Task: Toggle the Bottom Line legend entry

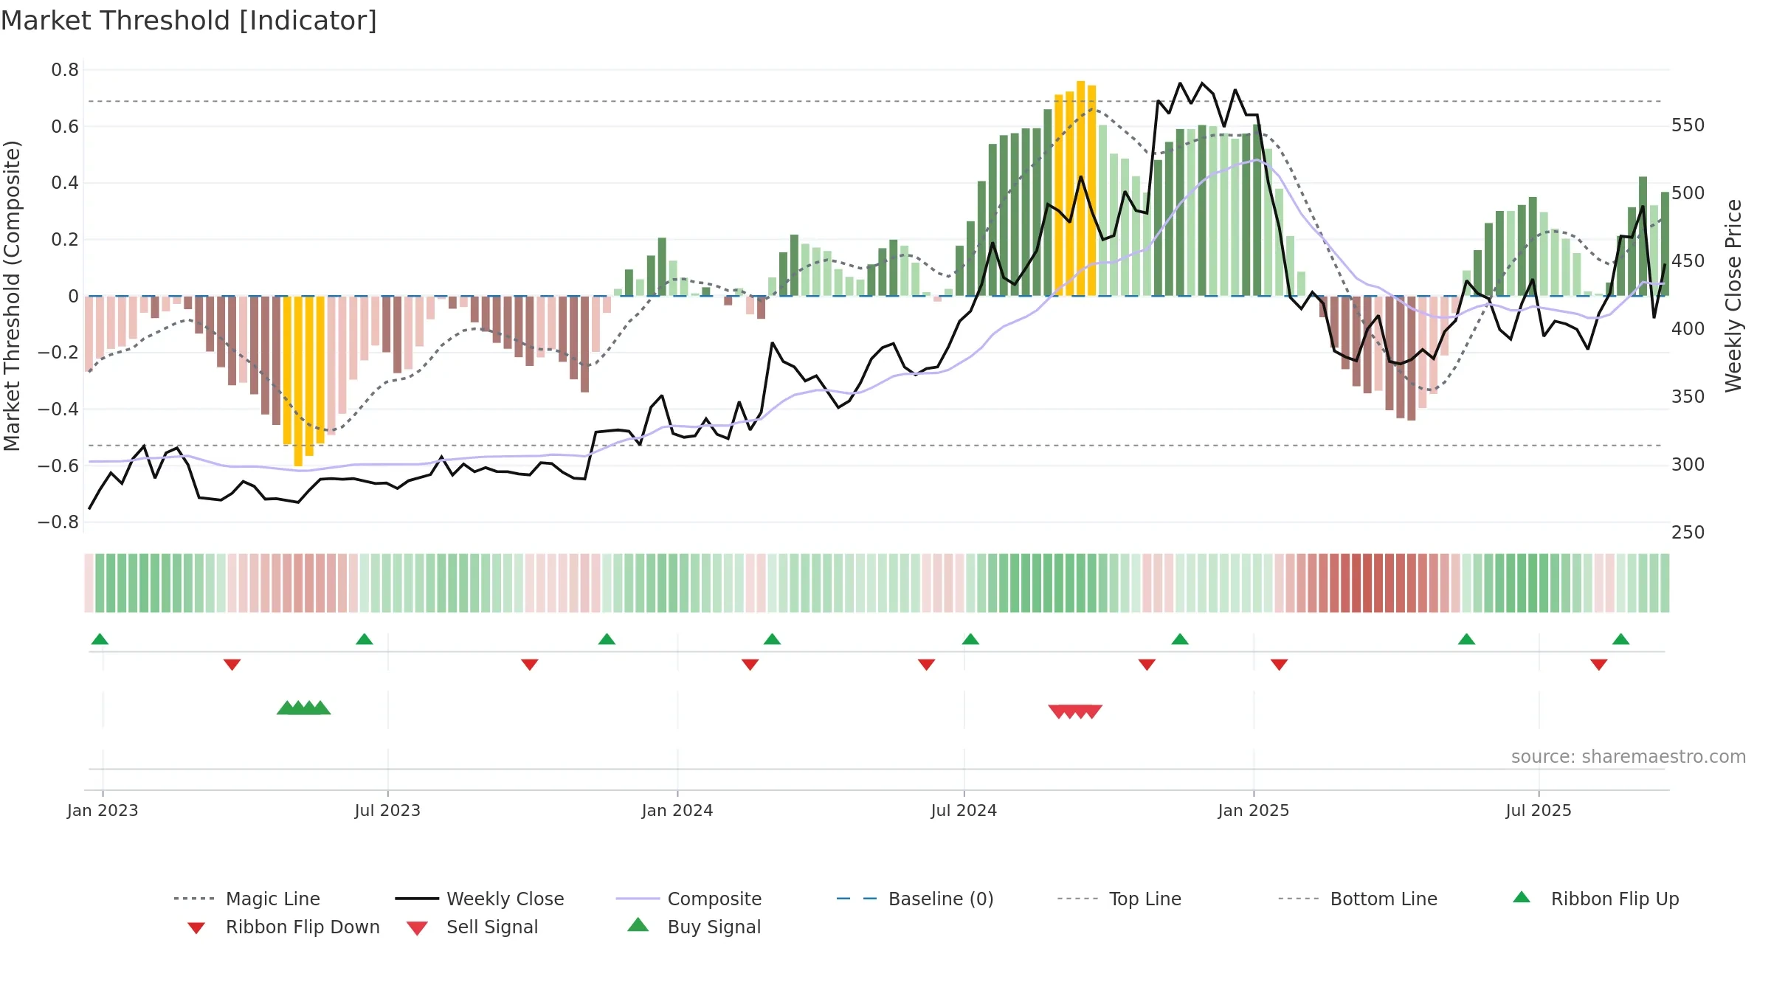Action: pyautogui.click(x=1358, y=899)
